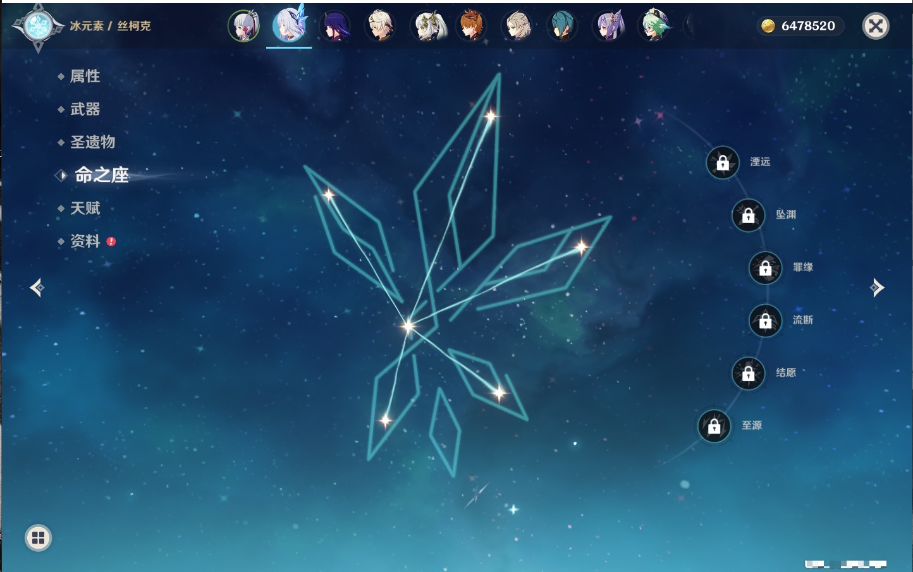
Task: Click the 流断 constellation label
Action: [x=803, y=320]
